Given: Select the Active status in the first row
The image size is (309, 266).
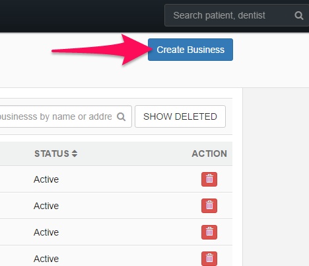Looking at the screenshot, I should [46, 179].
